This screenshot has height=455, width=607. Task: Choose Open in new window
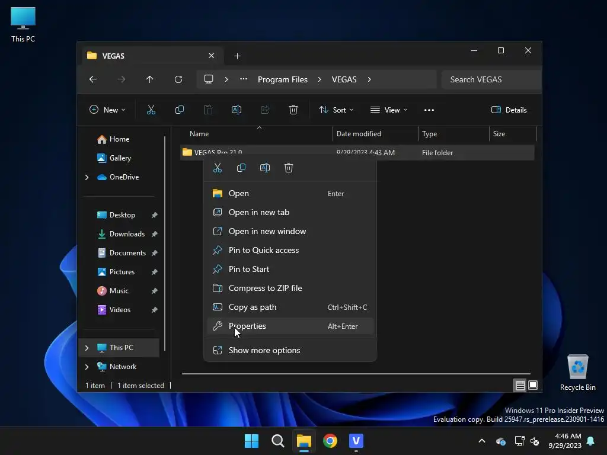(290, 232)
